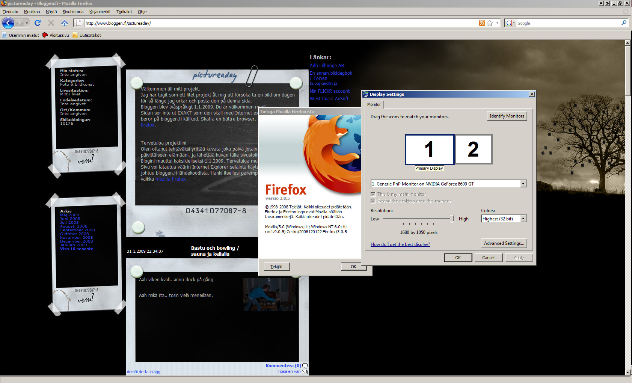Click the address bar URL field
Image resolution: width=632 pixels, height=383 pixels.
point(281,23)
